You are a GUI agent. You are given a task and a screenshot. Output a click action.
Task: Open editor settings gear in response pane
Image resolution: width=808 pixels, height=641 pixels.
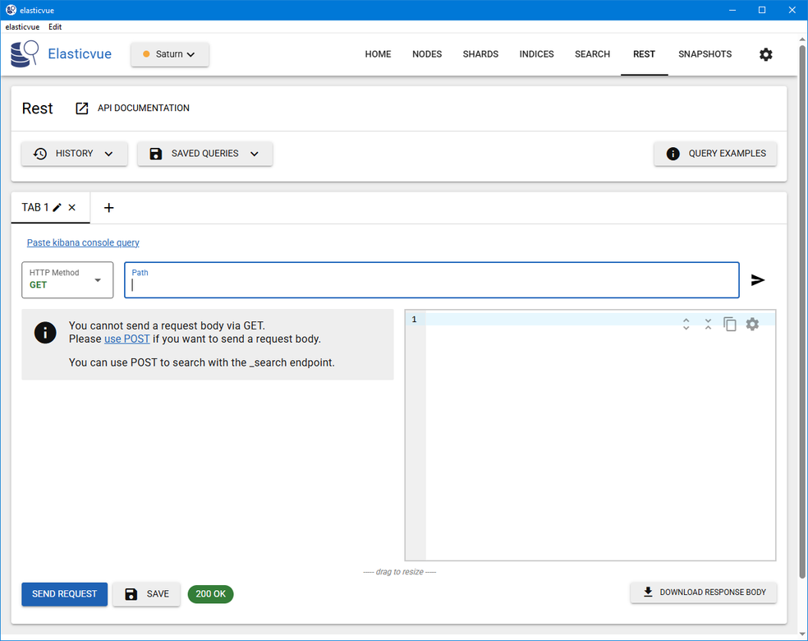pyautogui.click(x=752, y=324)
